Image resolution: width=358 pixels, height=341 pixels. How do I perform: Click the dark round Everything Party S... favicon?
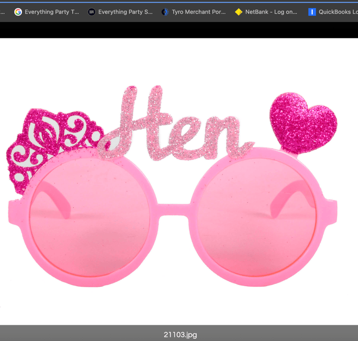point(91,12)
